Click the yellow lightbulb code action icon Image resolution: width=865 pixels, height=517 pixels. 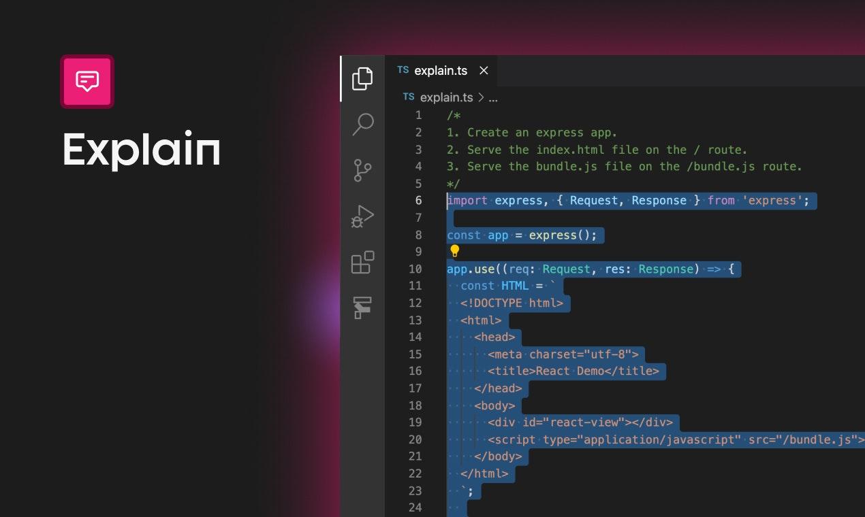pyautogui.click(x=455, y=252)
